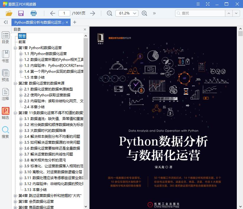Open a file with the folder icon
The width and height of the screenshot is (243, 209).
click(x=9, y=13)
